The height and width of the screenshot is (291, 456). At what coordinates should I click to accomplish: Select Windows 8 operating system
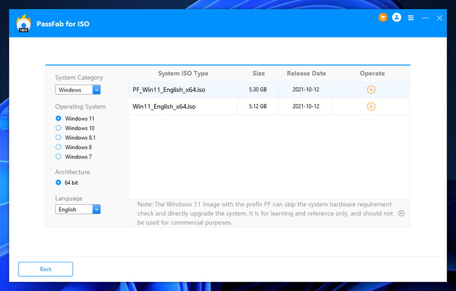click(x=58, y=147)
